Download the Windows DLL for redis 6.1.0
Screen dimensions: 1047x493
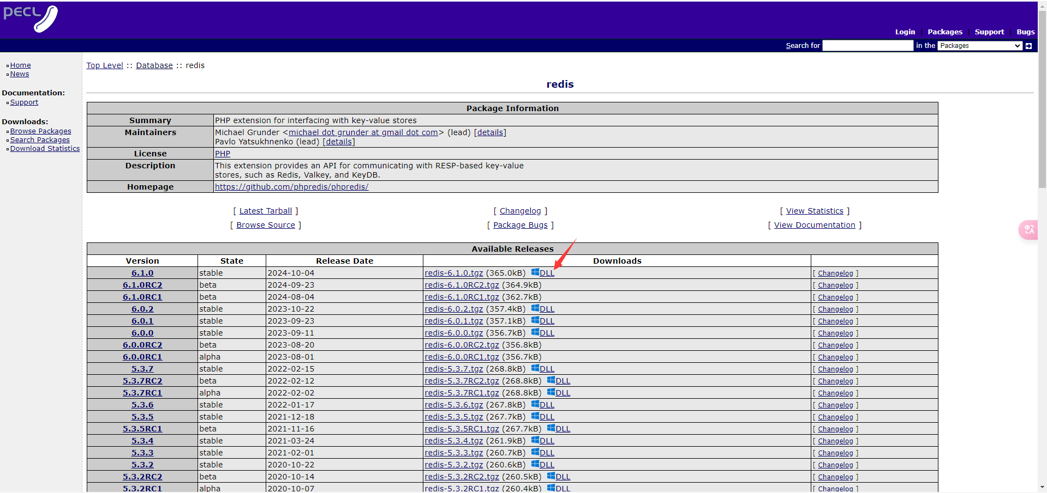(546, 273)
